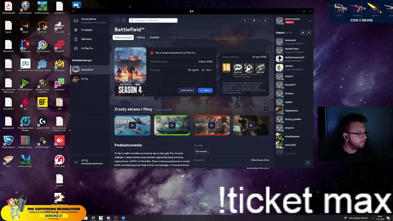Open the weather widget in the taskbar
Screen dimensions: 393x221
(356, 218)
